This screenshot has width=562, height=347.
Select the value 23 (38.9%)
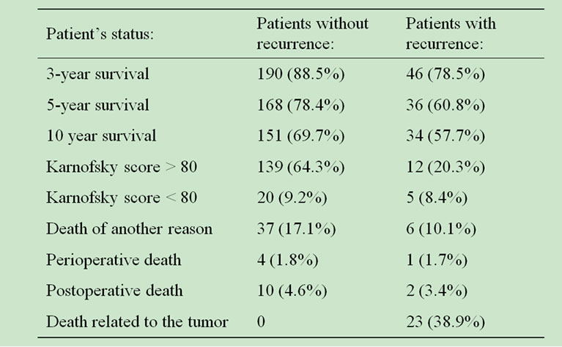tap(445, 321)
